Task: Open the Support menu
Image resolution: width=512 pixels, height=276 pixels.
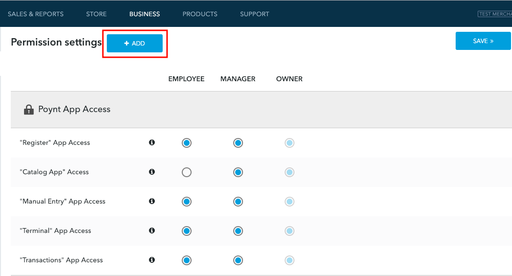Action: [255, 14]
